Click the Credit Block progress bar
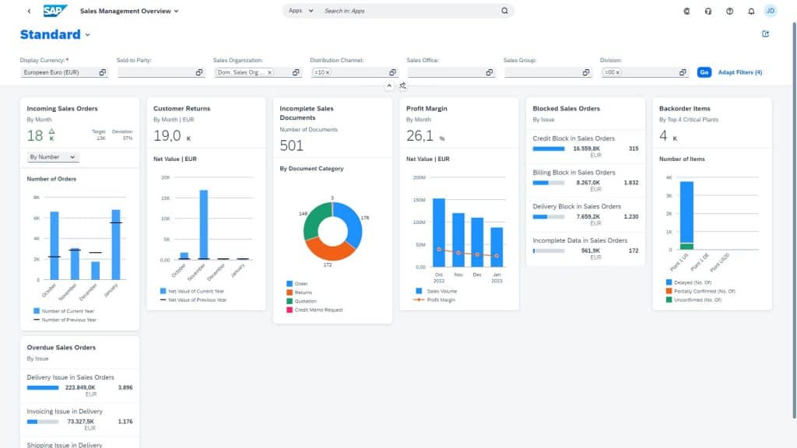 (549, 149)
